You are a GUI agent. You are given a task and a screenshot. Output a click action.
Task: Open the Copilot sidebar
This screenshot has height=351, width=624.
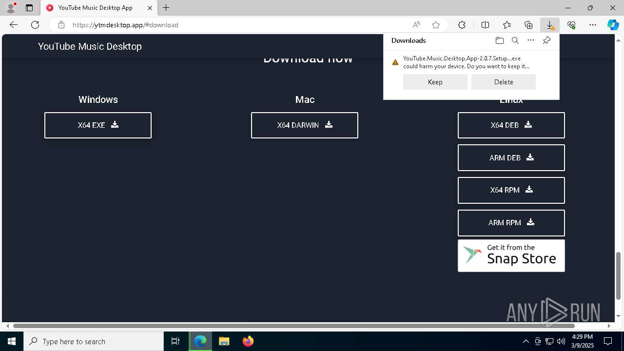613,25
